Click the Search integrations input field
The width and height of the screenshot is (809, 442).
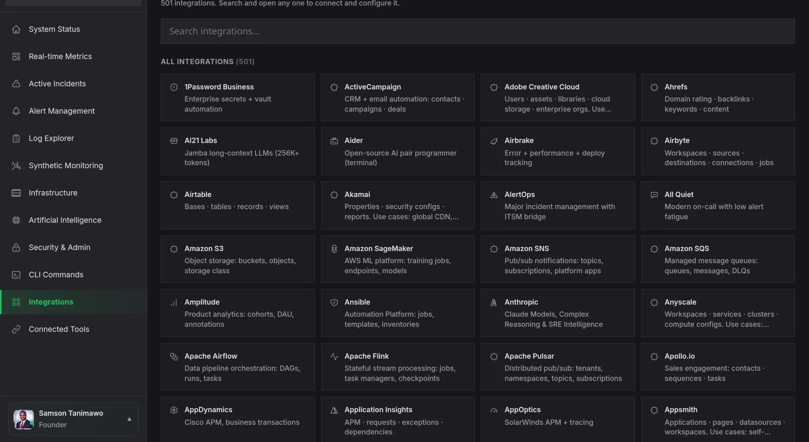click(477, 31)
